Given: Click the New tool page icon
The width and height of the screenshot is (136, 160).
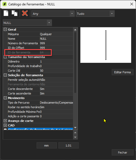Looking at the screenshot, I should [x=6, y=13].
